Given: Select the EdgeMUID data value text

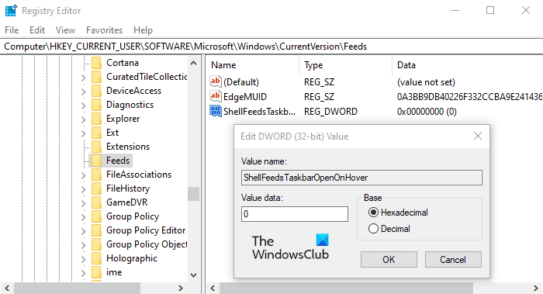Looking at the screenshot, I should pos(469,97).
